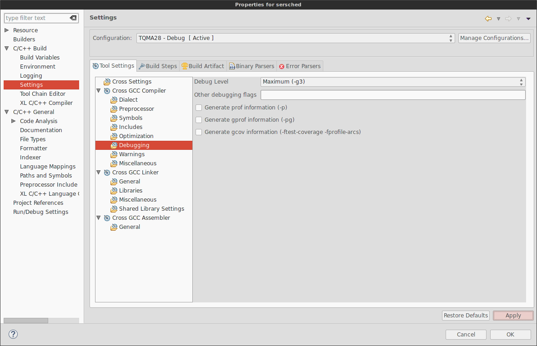
Task: Click the Cancel button
Action: pyautogui.click(x=466, y=335)
